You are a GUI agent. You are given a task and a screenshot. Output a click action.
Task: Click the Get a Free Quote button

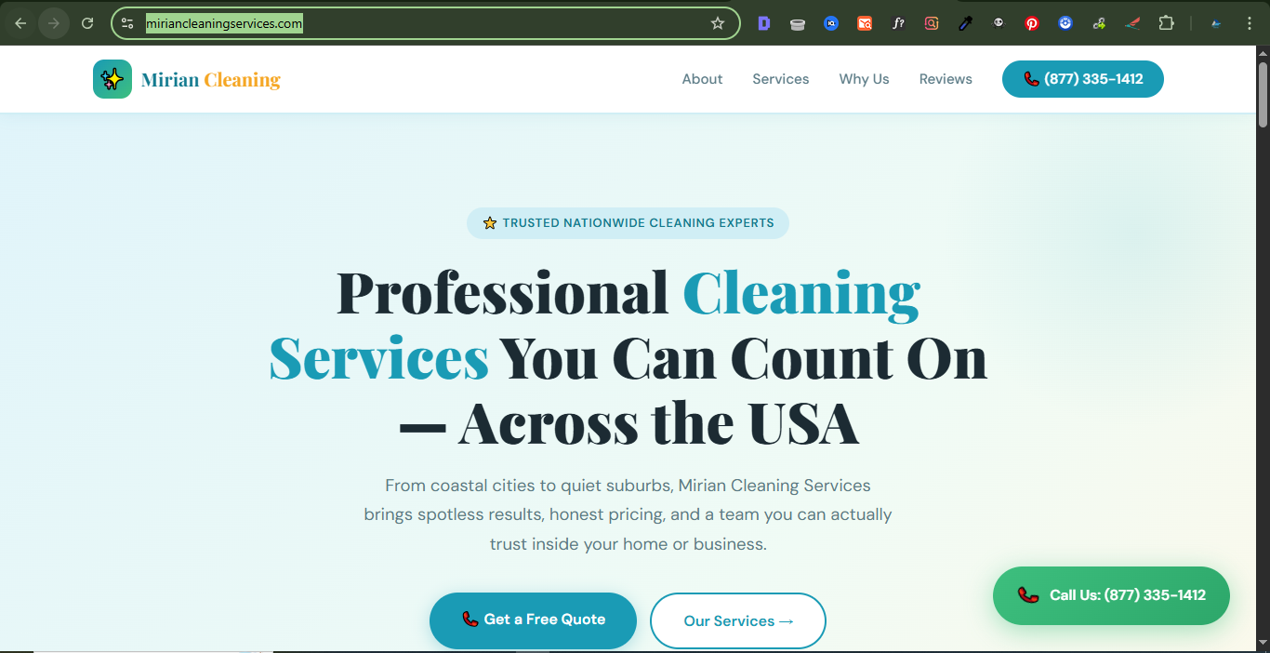tap(533, 620)
